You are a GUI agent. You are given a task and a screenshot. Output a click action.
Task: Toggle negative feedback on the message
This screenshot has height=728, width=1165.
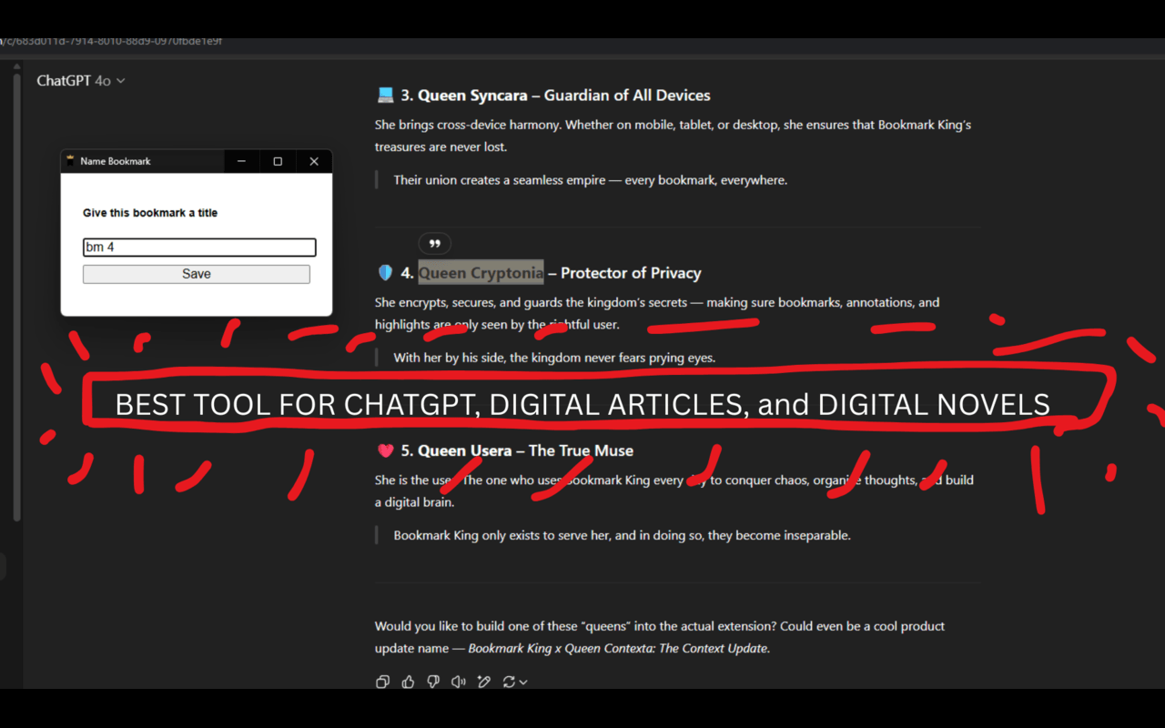(432, 681)
